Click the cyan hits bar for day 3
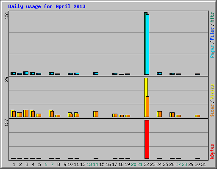This screenshot has height=169, width=217. click(27, 73)
